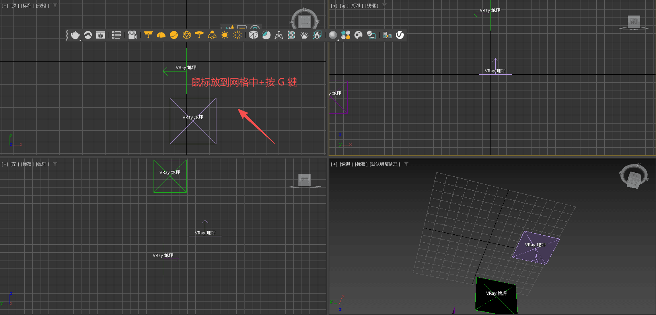Select the V-Ray dome light icon
The image size is (656, 315).
coord(161,35)
